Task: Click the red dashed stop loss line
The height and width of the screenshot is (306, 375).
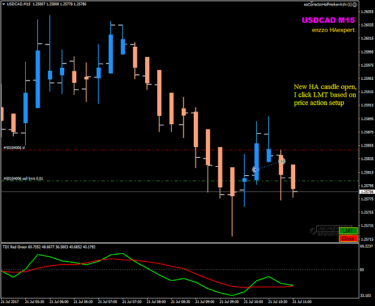Action: pyautogui.click(x=179, y=150)
